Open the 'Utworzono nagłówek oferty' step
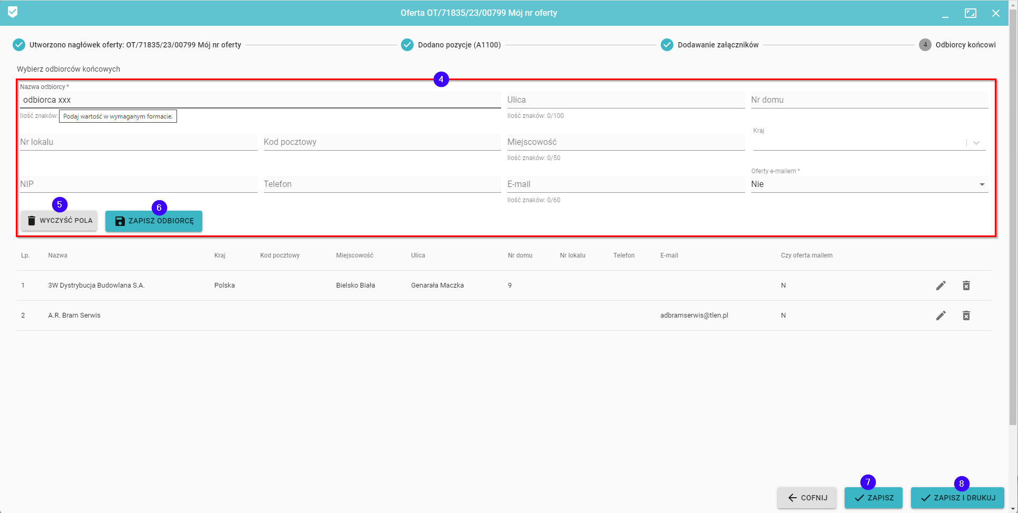 [19, 45]
